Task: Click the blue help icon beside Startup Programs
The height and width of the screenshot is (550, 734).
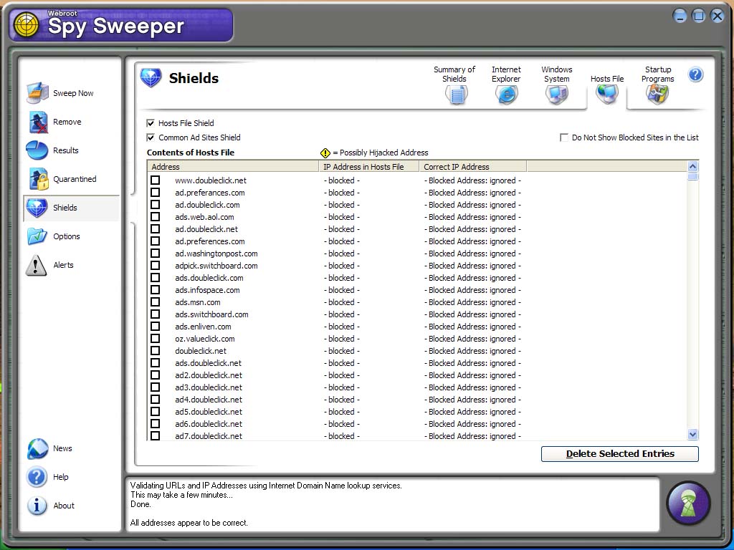Action: (x=695, y=74)
